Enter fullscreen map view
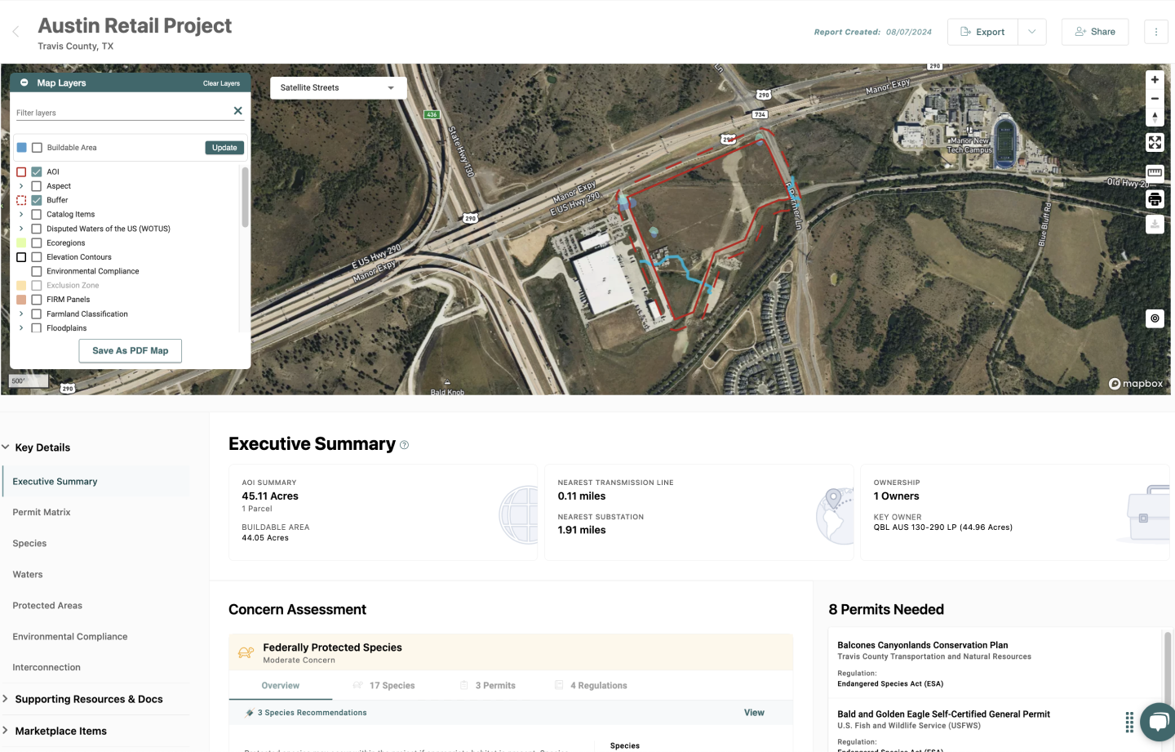Image resolution: width=1175 pixels, height=752 pixels. pyautogui.click(x=1155, y=142)
